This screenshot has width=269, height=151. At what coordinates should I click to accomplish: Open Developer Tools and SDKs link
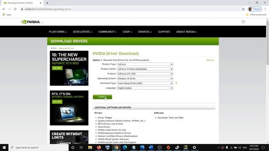(170, 118)
